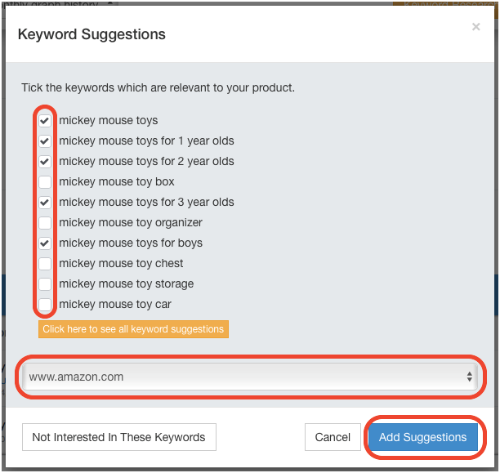Click the 'mickey mouse toy box' label text
Image resolution: width=500 pixels, height=473 pixels.
coord(117,182)
